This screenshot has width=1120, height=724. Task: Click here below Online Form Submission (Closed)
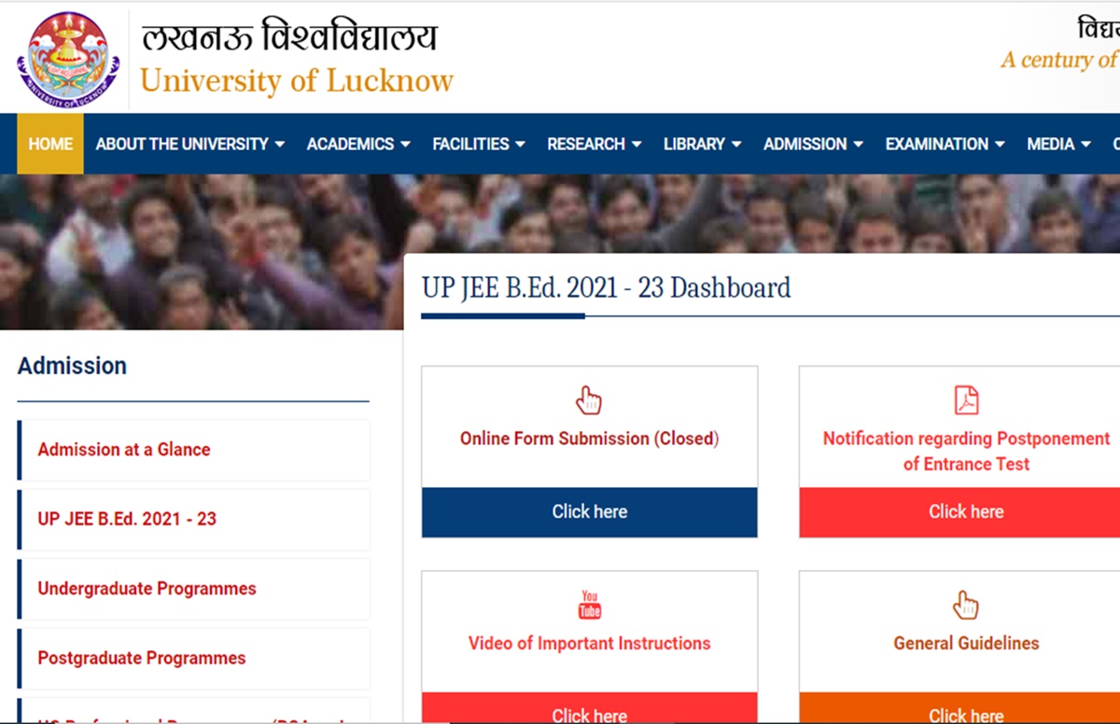(x=589, y=512)
